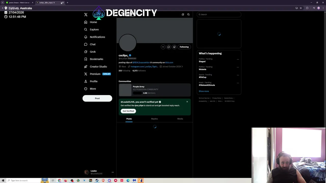Open Steam from the taskbar

coord(97,180)
